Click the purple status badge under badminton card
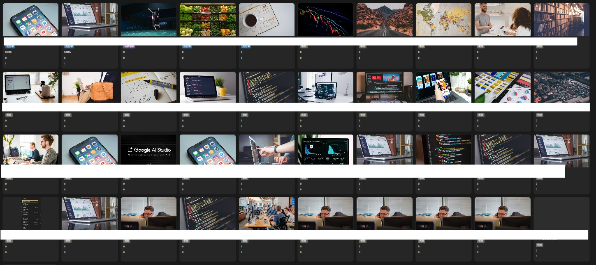Screen dimensions: 596x265 [x=129, y=47]
